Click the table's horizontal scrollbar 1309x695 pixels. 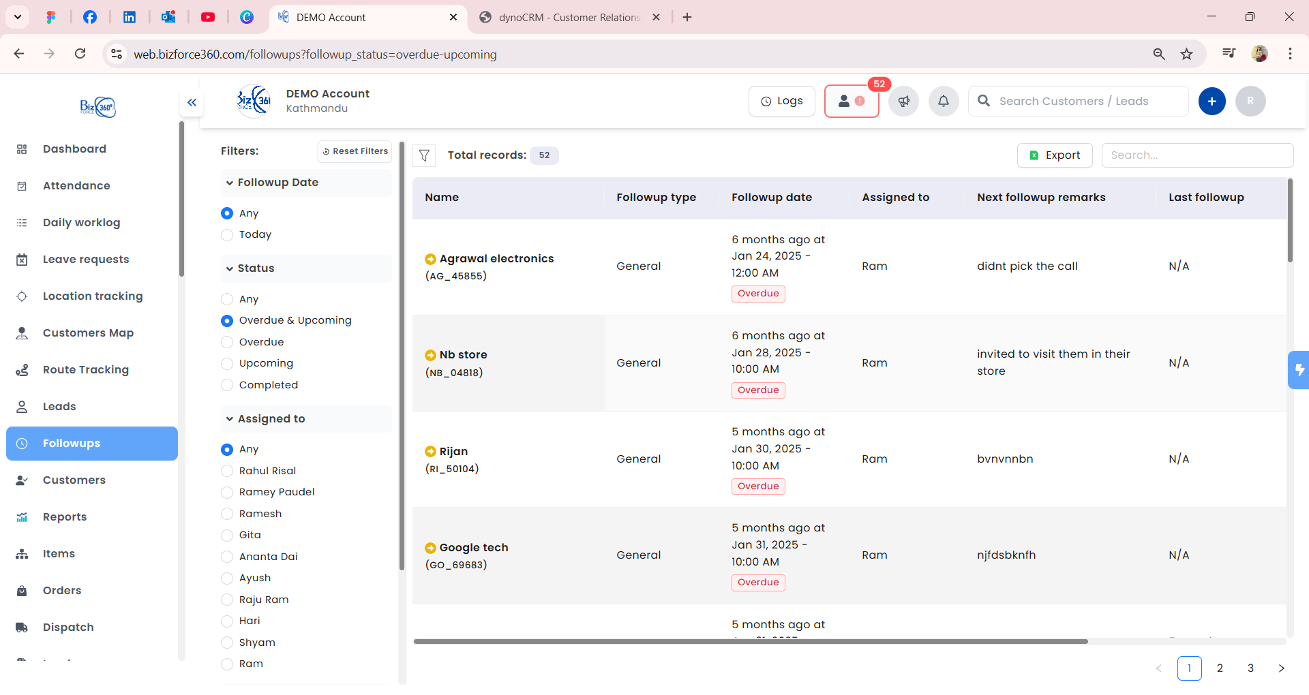(x=750, y=641)
